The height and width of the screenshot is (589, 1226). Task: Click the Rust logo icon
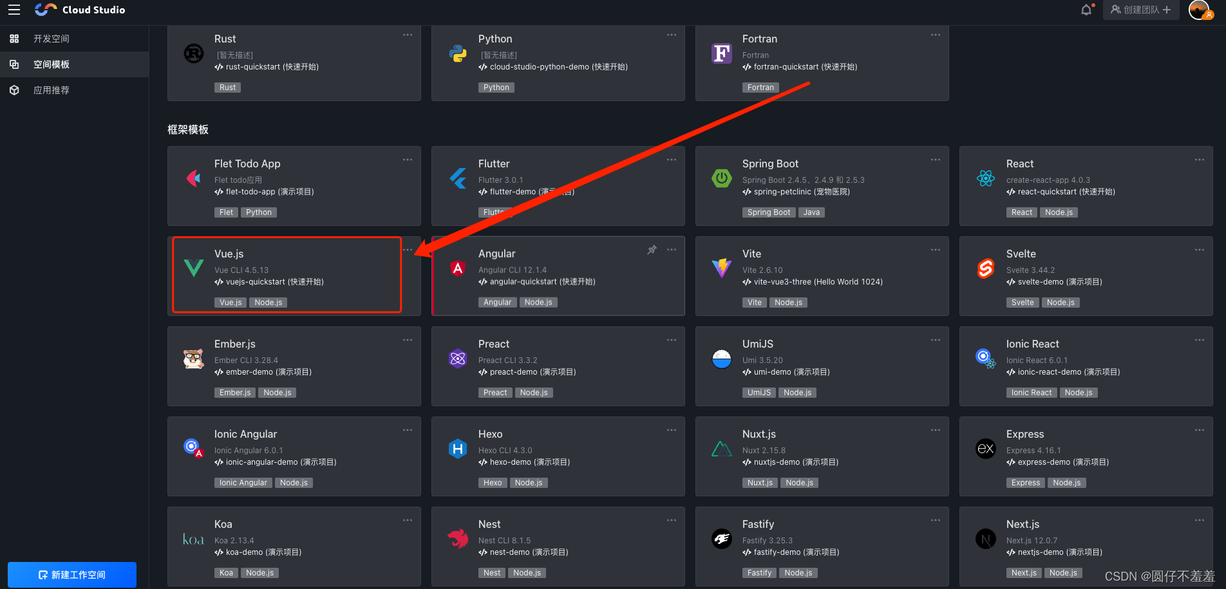pyautogui.click(x=194, y=53)
